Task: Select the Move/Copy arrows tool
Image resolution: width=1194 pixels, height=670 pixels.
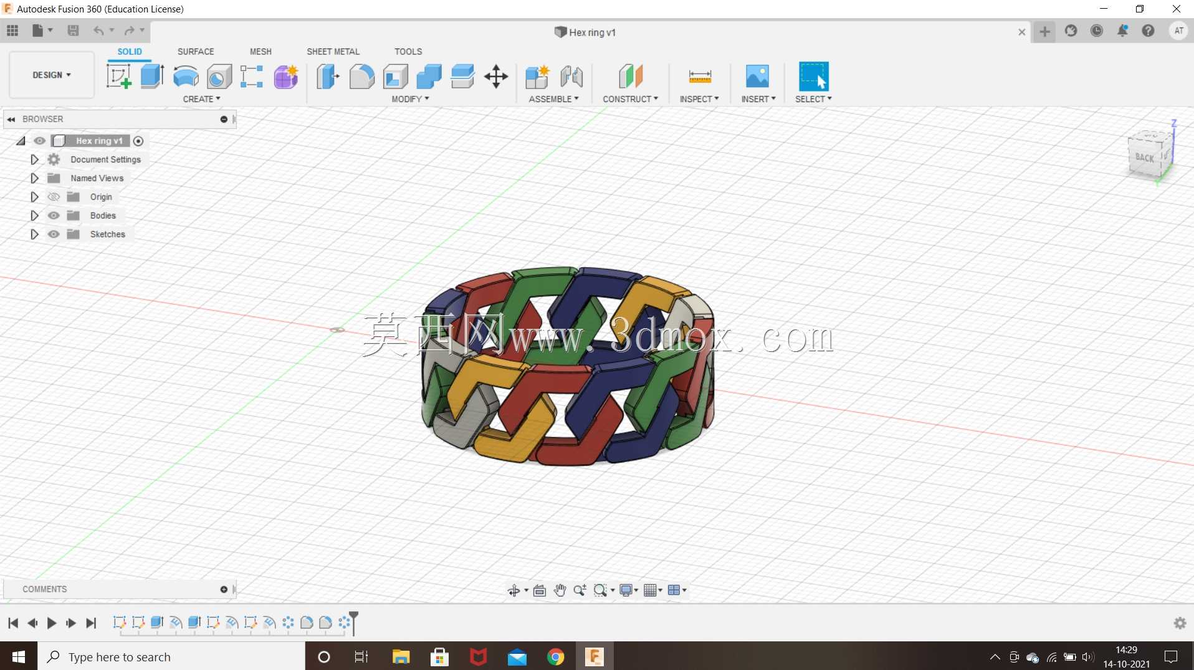Action: (x=496, y=77)
